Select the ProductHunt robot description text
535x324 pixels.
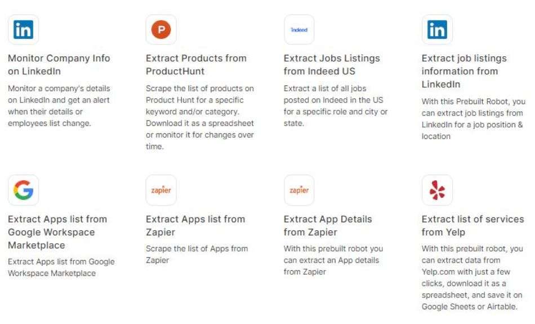click(200, 117)
